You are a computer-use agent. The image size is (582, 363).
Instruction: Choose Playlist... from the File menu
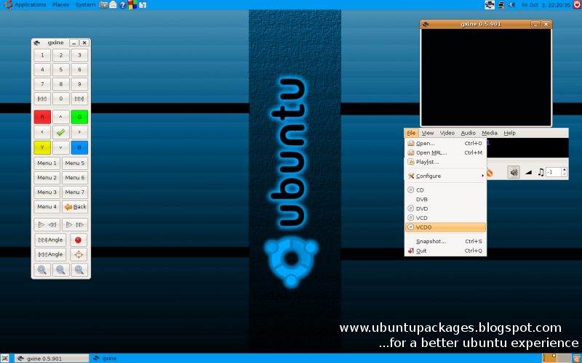click(x=445, y=162)
